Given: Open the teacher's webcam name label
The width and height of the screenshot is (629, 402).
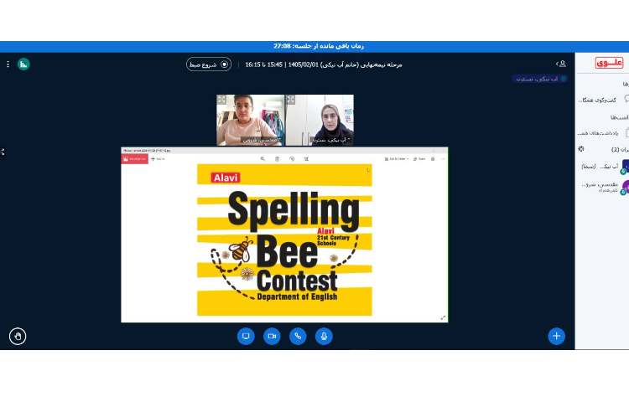Looking at the screenshot, I should pos(331,140).
